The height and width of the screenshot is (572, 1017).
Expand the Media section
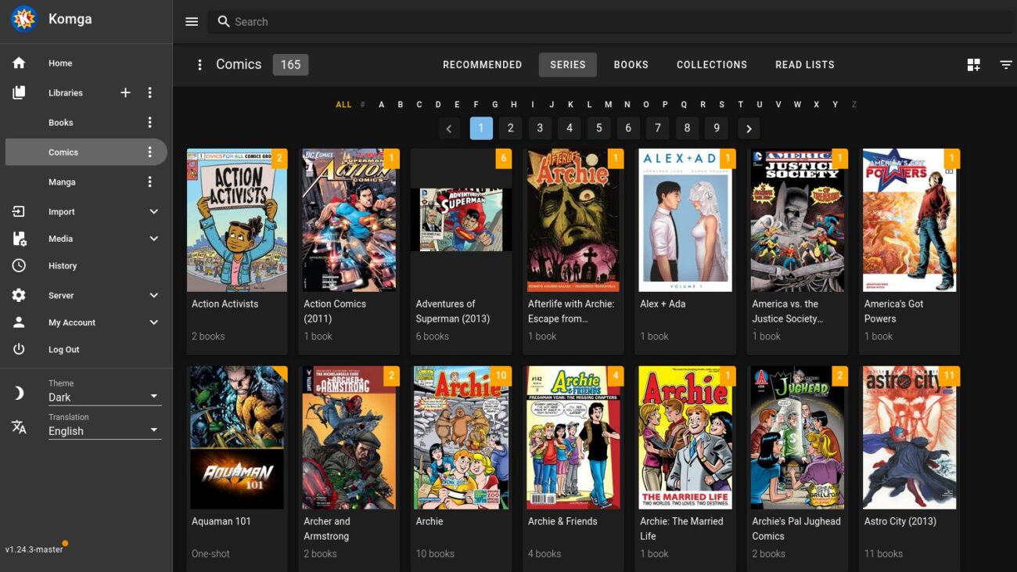click(154, 239)
